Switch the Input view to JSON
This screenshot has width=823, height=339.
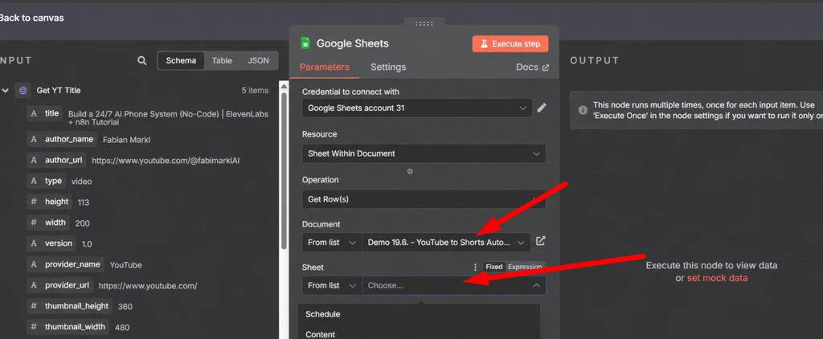click(x=258, y=61)
